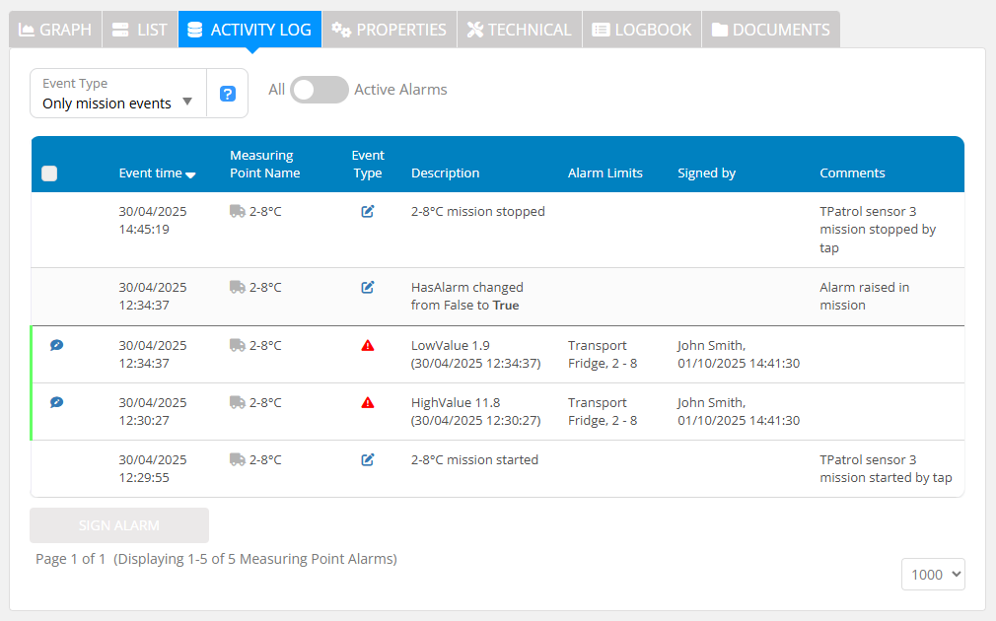Open the Documents tab
Image resolution: width=996 pixels, height=621 pixels.
tap(770, 30)
